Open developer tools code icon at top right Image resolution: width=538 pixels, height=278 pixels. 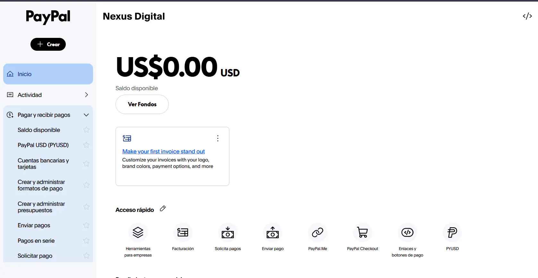[527, 16]
